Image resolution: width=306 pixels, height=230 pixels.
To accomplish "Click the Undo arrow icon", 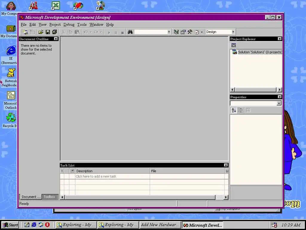I will tap(86, 32).
